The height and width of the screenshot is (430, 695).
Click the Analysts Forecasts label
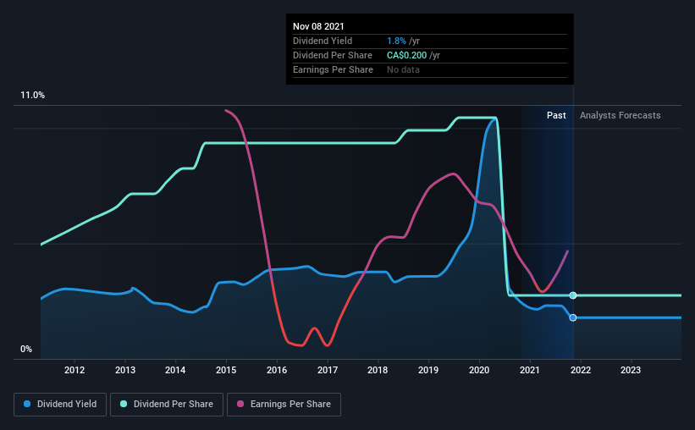621,115
